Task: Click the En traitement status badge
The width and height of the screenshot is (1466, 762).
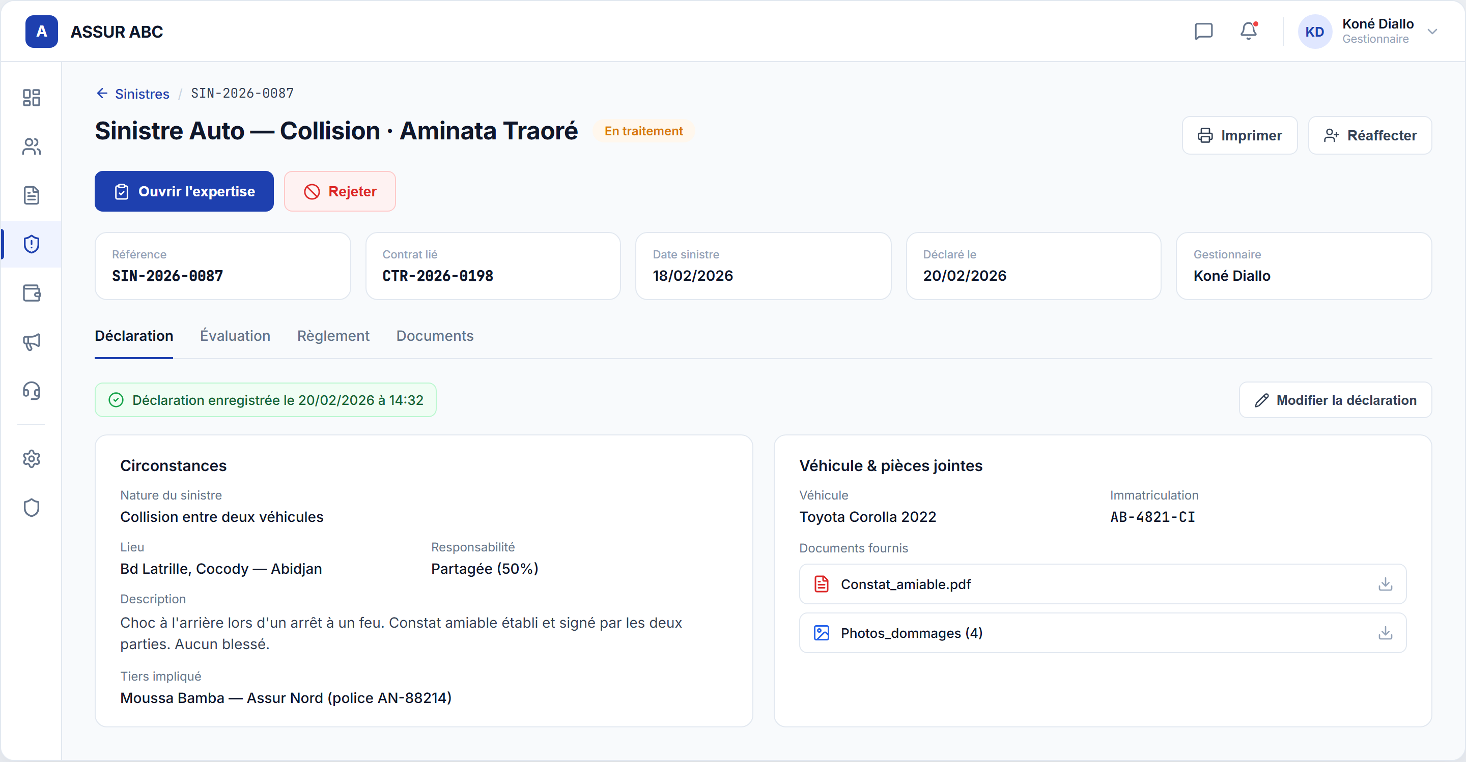Action: (643, 131)
